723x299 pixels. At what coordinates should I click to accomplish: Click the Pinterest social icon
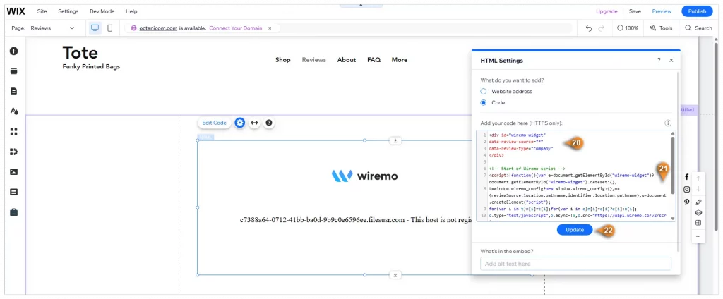point(686,202)
